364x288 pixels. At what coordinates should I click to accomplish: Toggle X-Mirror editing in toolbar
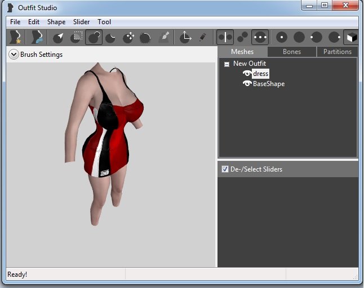coord(225,38)
